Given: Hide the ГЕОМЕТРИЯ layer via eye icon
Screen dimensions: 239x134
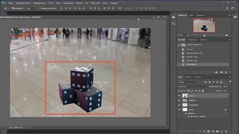Looking at the screenshot, I should coord(179,105).
